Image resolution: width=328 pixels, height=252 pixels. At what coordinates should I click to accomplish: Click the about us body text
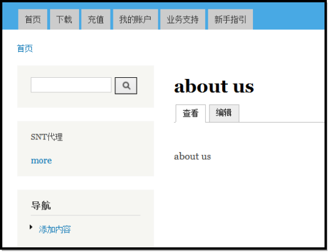tap(192, 156)
